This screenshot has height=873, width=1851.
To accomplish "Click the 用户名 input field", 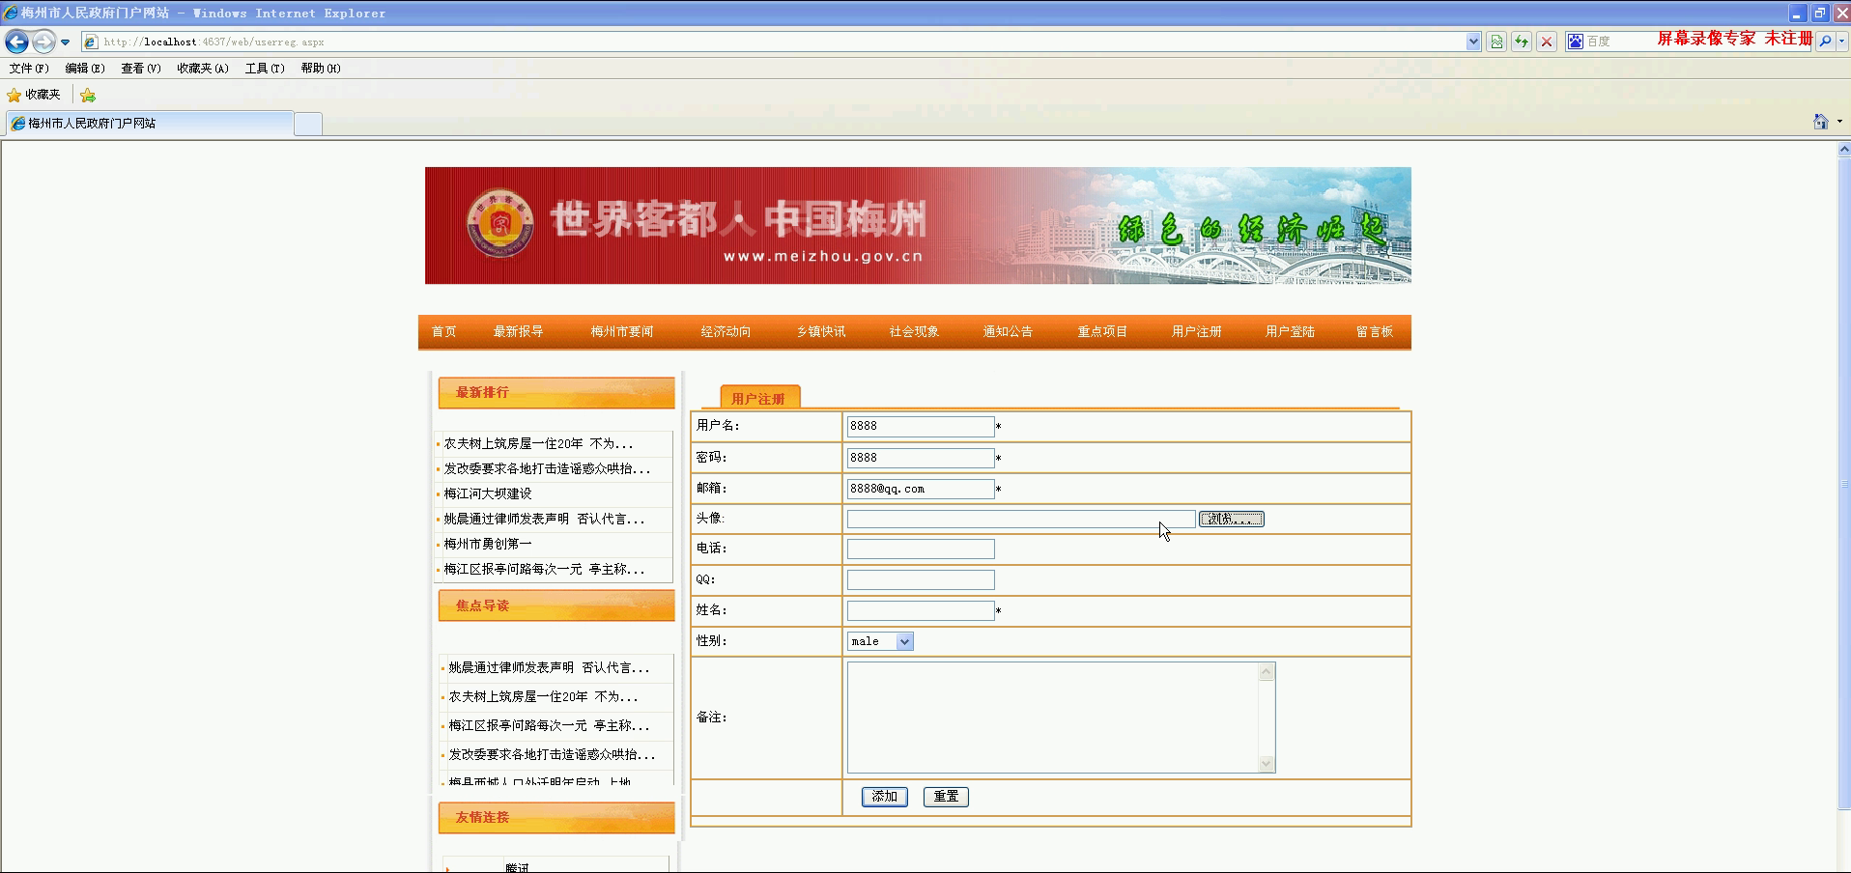I will tap(921, 426).
